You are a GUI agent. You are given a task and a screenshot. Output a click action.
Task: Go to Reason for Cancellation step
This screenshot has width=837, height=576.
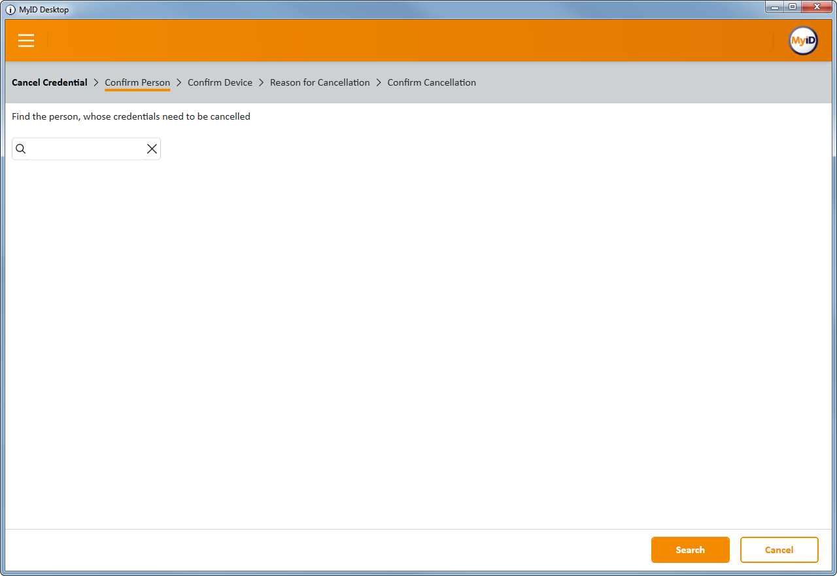(320, 82)
